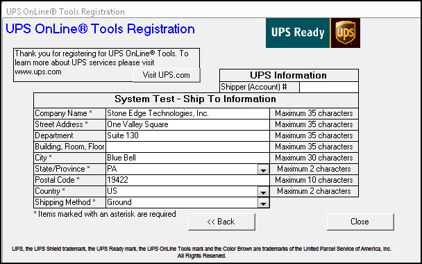Click 'Maximum 2 characters' note beside State/Province
422x264 pixels.
314,169
